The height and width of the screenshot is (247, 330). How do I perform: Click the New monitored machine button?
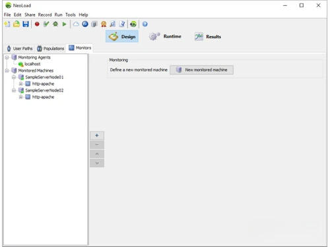click(x=201, y=70)
